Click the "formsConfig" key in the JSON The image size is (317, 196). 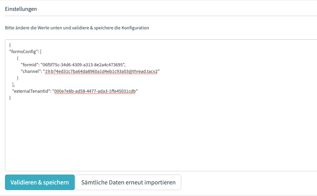[23, 51]
